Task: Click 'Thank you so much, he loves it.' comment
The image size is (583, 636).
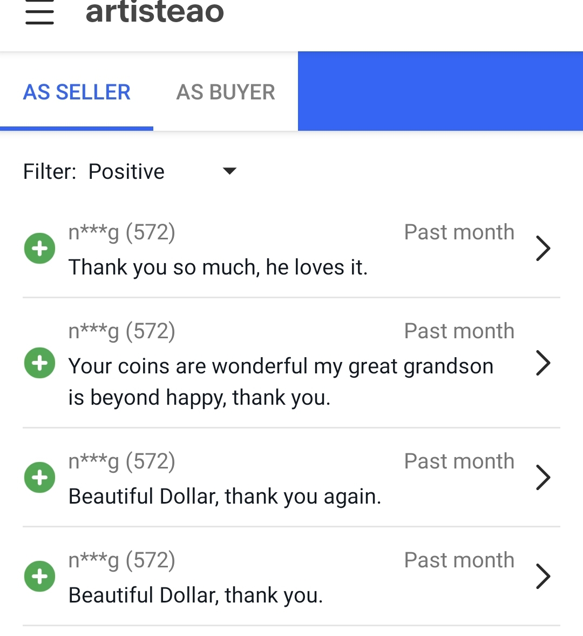Action: click(x=218, y=267)
